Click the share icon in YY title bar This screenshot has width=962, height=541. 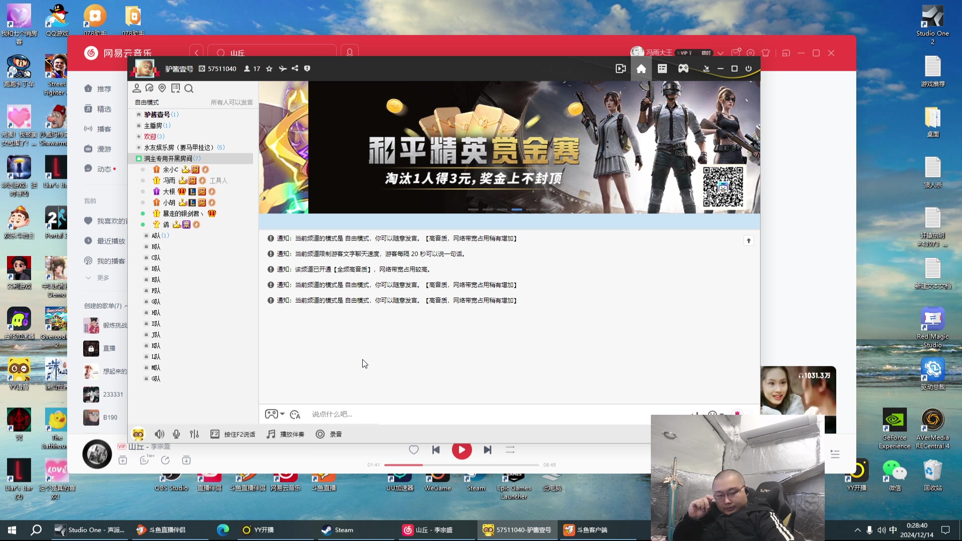pos(295,68)
